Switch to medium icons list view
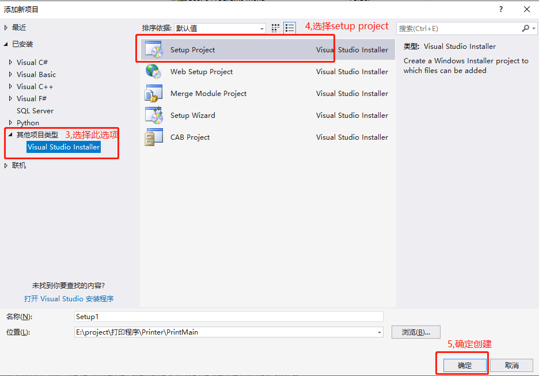Screen dimensions: 539x376 pos(290,28)
